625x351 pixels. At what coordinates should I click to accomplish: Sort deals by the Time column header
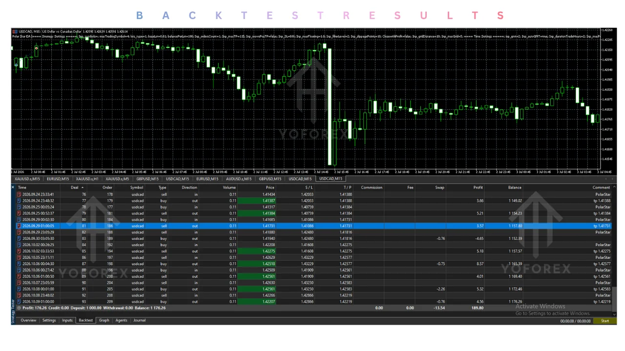(x=22, y=188)
